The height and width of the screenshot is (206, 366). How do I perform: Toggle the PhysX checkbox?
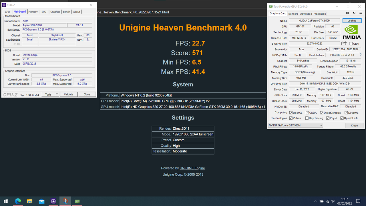[328, 118]
